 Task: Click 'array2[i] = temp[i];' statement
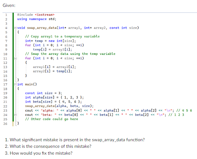52,71
